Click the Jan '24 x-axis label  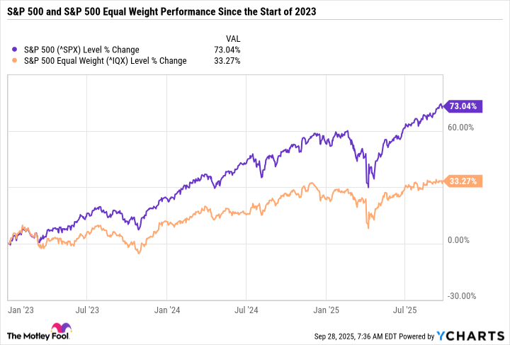tap(166, 309)
